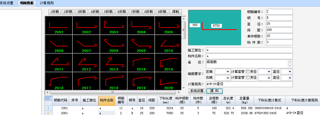Enable 计算套管 checkbox for 左端

tap(248, 72)
